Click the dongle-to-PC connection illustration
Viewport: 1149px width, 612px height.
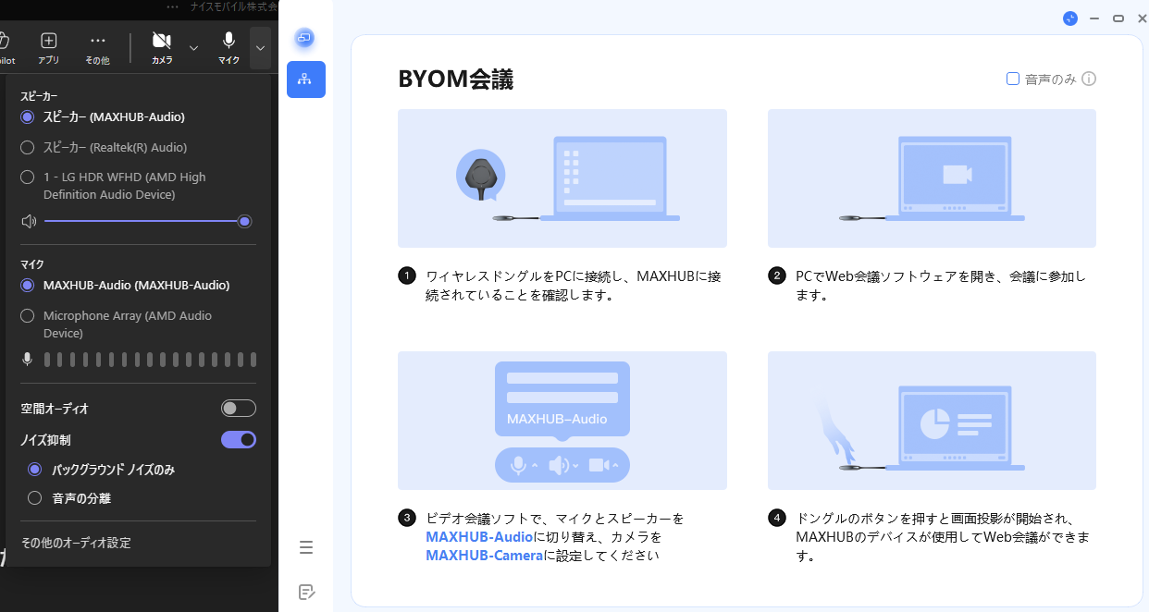click(562, 178)
